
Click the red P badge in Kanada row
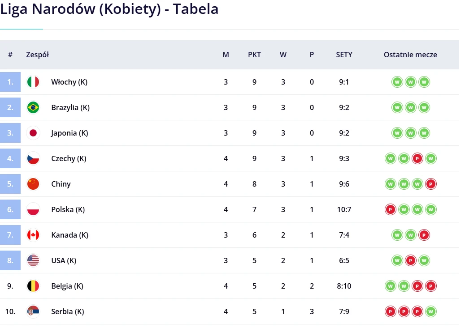pyautogui.click(x=424, y=235)
